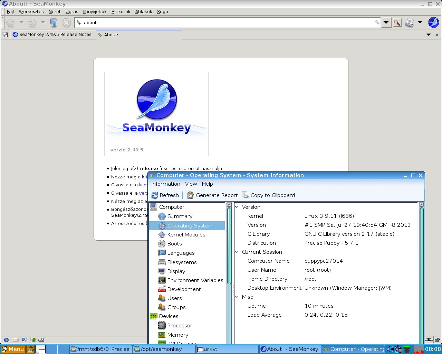Open the Fájl menu in SeaMonkey
The width and height of the screenshot is (442, 354).
[x=10, y=11]
